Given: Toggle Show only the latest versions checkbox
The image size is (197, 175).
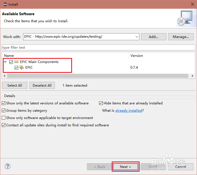Looking at the screenshot, I should coord(3,103).
